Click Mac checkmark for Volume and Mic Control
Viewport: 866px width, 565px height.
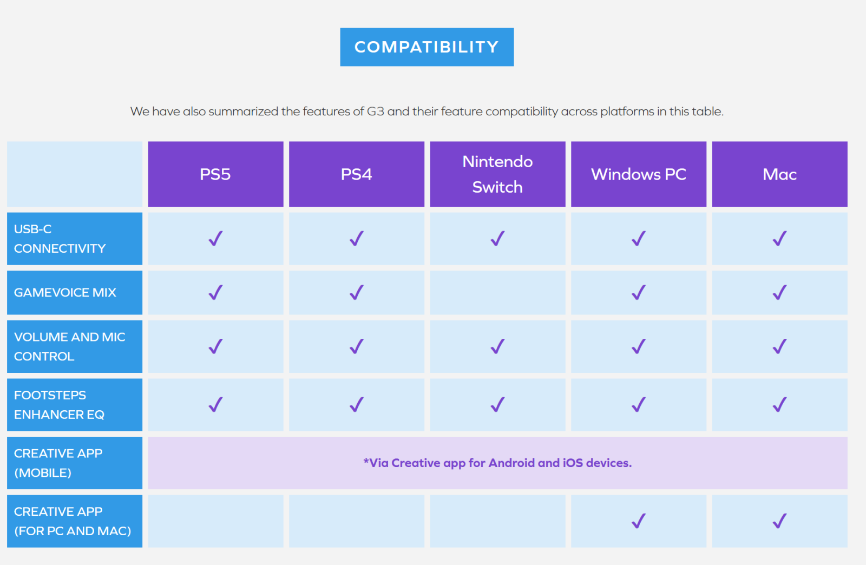click(779, 346)
